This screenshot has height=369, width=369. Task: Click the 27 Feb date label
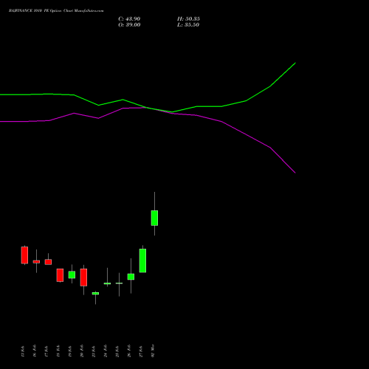[x=141, y=351]
